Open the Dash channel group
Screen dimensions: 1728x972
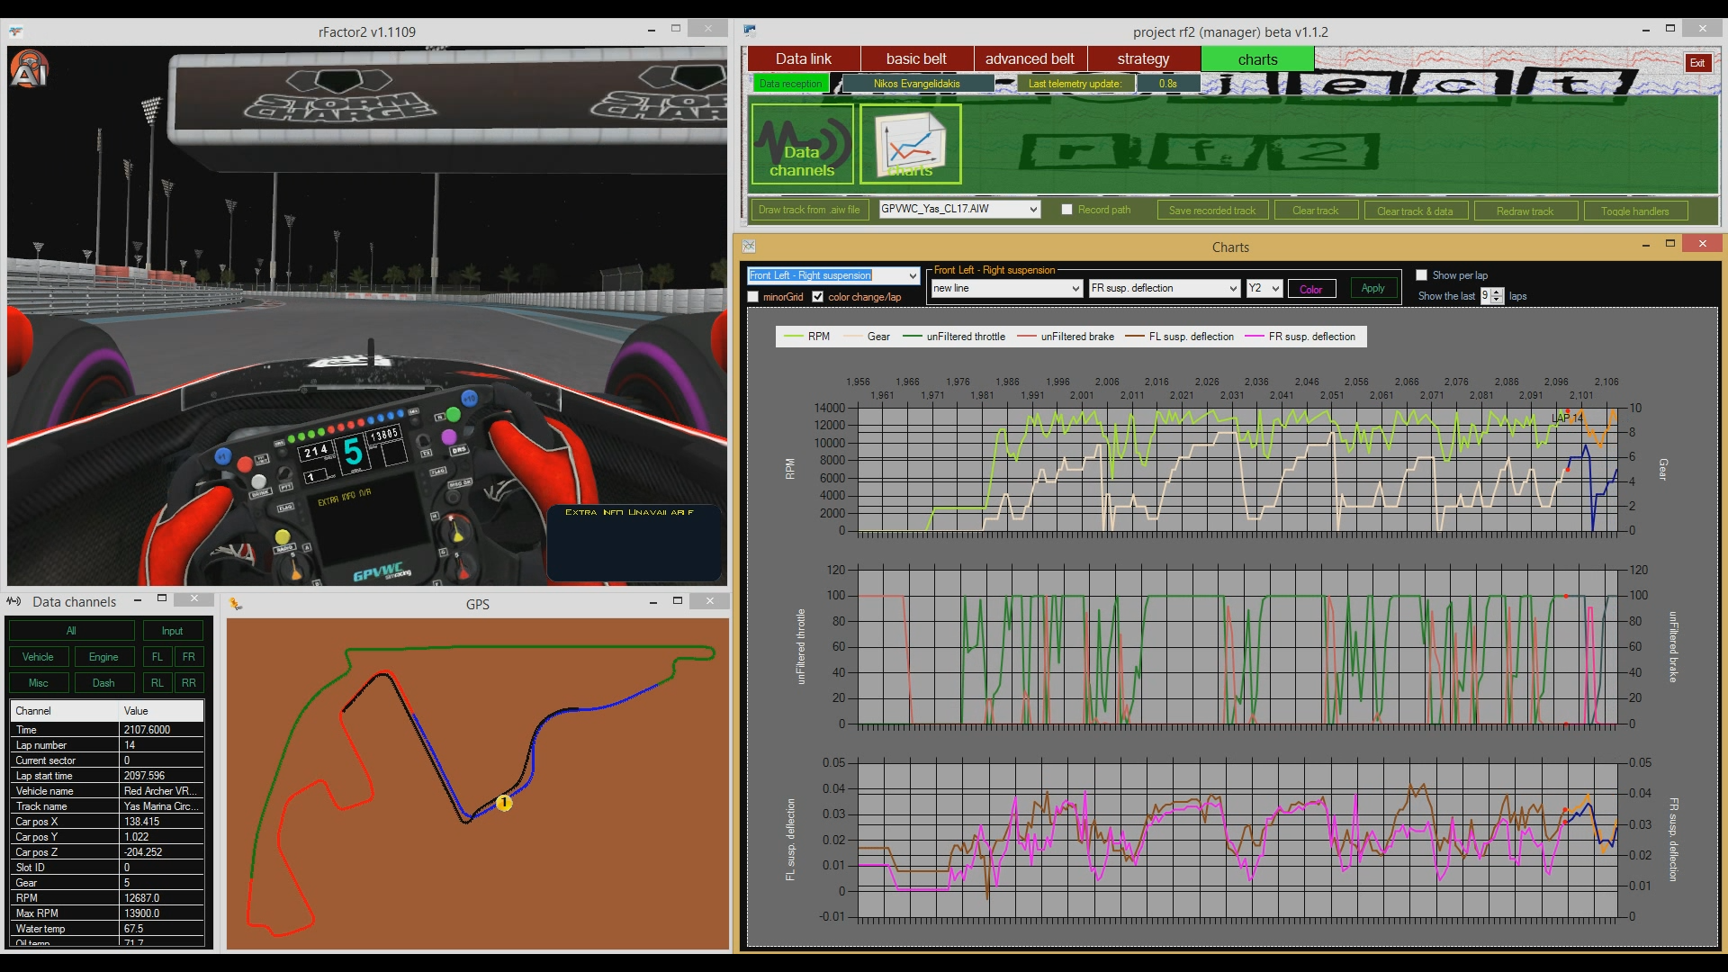(x=104, y=683)
